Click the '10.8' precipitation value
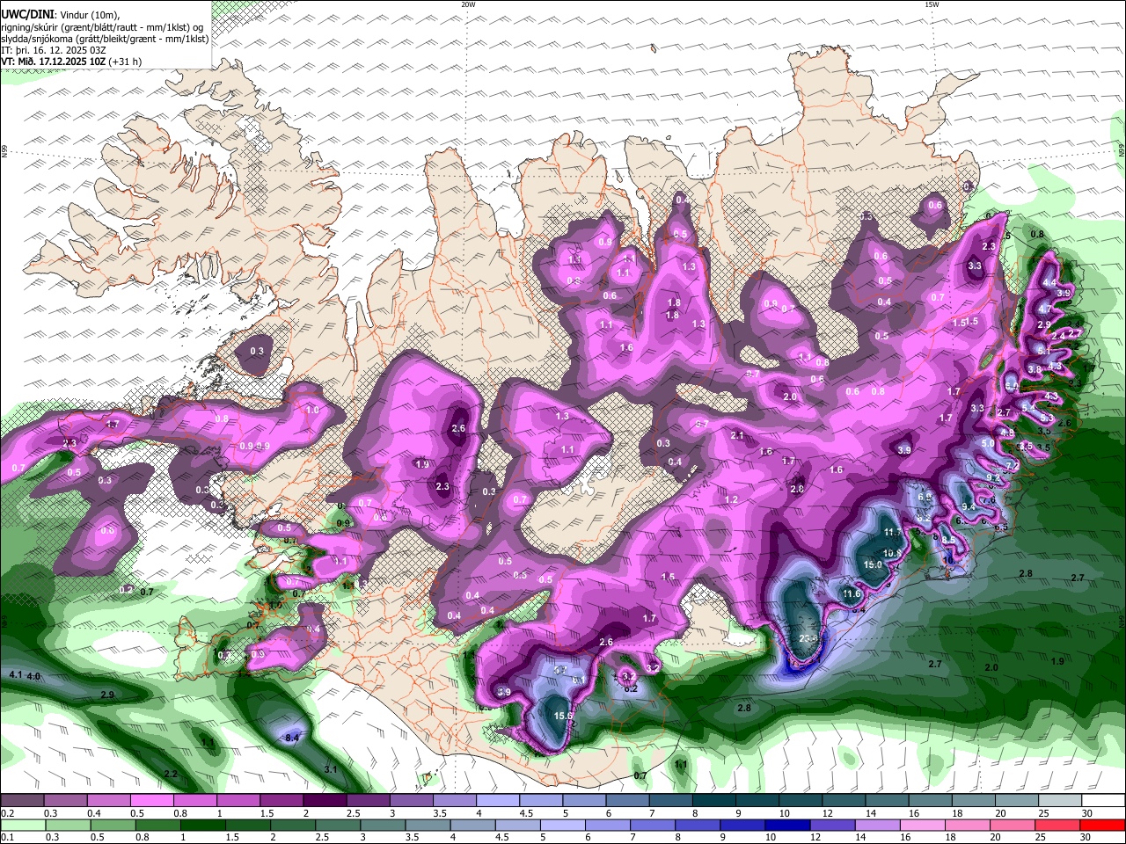The image size is (1126, 844). coord(892,552)
